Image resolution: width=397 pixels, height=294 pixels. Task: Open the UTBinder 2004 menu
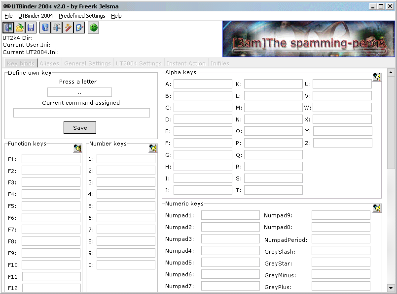(36, 16)
